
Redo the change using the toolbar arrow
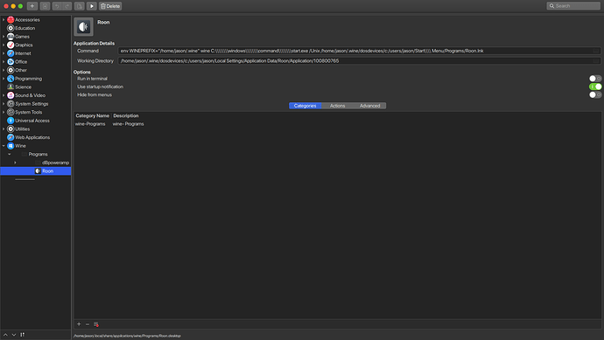67,6
